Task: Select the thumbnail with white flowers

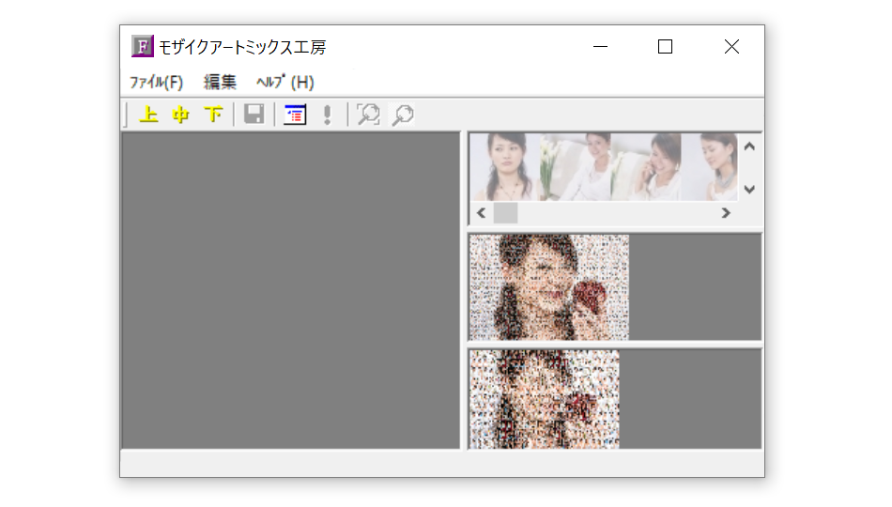Action: [576, 167]
